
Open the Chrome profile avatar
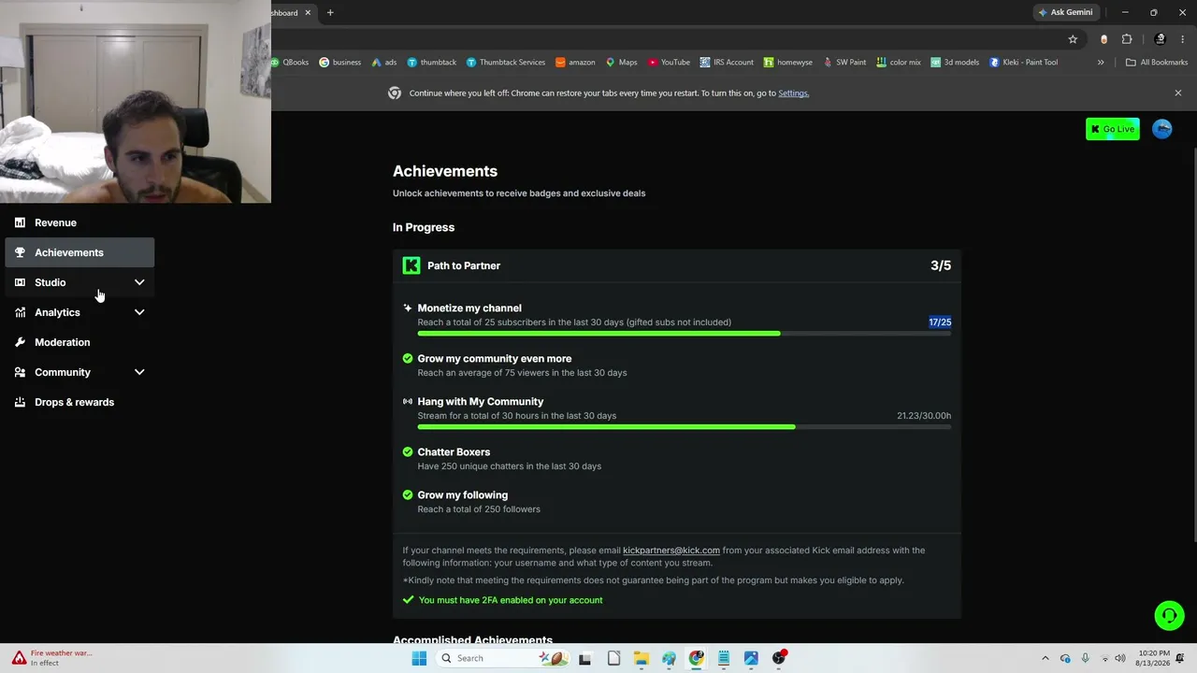coord(1161,39)
